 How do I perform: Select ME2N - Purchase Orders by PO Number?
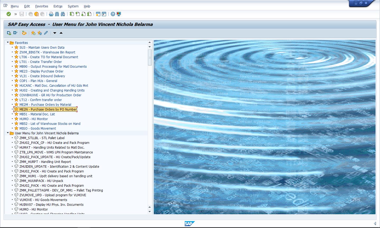tap(48, 110)
